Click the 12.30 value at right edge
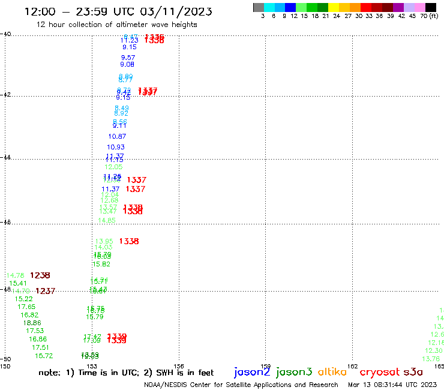Viewport: 444px width, 390px height. 434,350
